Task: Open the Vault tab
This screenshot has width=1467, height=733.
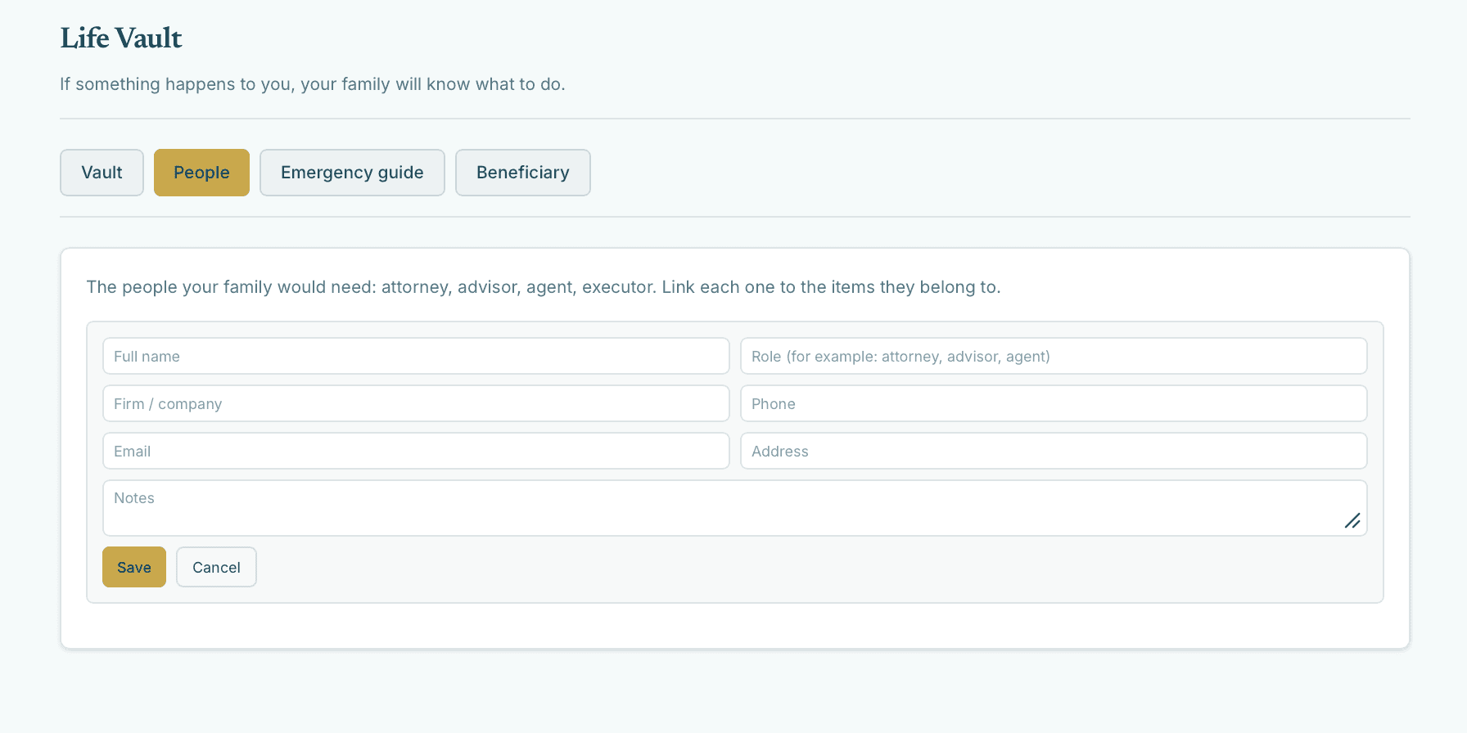Action: tap(102, 173)
